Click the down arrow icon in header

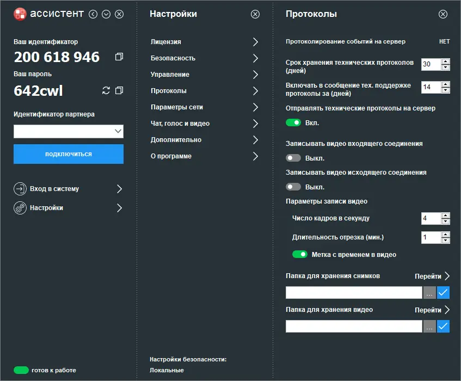coord(106,14)
